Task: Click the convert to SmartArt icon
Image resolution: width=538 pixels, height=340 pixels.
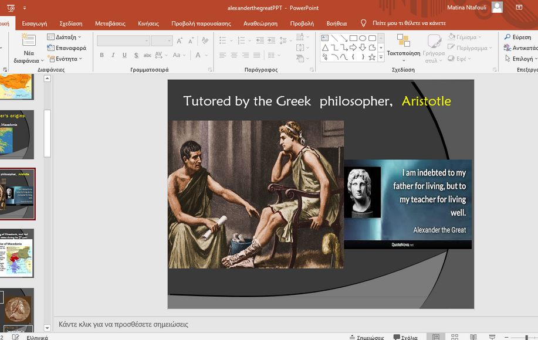Action: pos(300,59)
